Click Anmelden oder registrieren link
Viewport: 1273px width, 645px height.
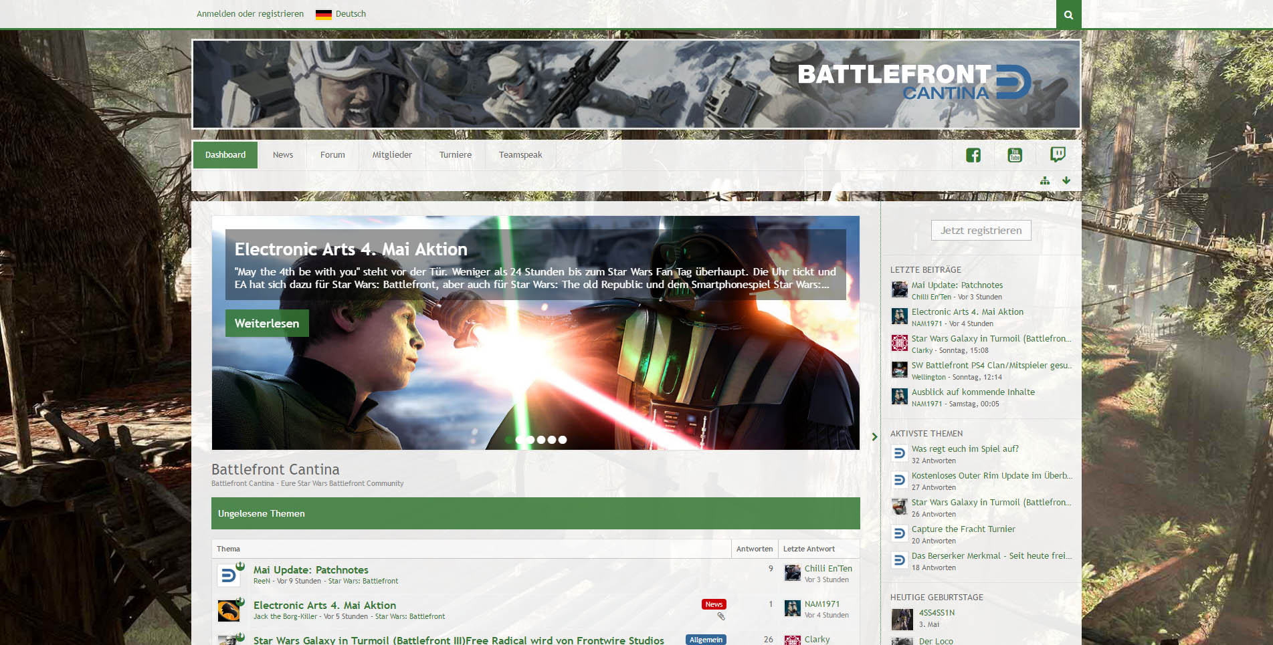tap(250, 14)
